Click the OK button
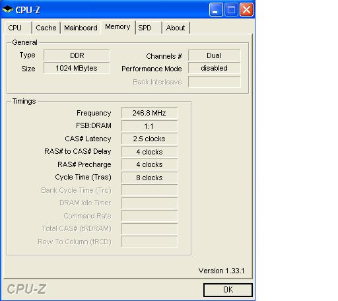Viewport: 338px width, 301px height. (228, 290)
